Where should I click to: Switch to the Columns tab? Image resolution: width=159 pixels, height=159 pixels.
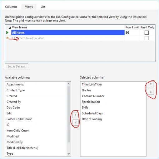tap(11, 7)
